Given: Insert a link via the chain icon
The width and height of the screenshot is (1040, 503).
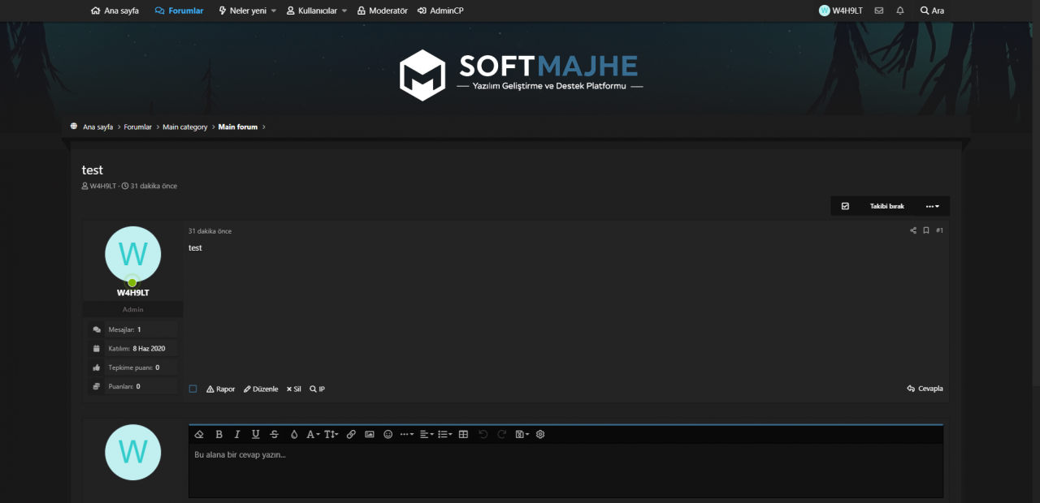Looking at the screenshot, I should (351, 434).
